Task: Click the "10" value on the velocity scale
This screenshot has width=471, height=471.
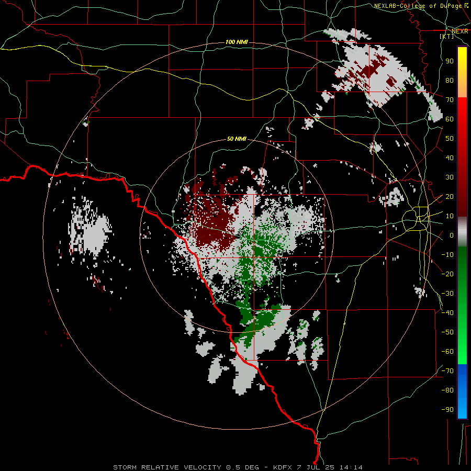Action: coord(450,216)
